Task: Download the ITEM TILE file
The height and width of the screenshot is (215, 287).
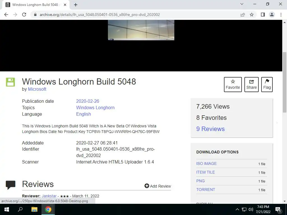Action: click(x=205, y=172)
